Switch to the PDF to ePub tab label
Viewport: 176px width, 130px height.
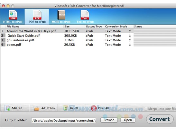pos(37,22)
